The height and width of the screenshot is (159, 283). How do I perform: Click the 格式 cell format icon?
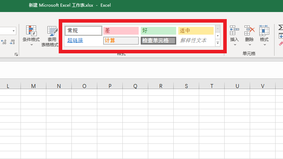click(264, 31)
